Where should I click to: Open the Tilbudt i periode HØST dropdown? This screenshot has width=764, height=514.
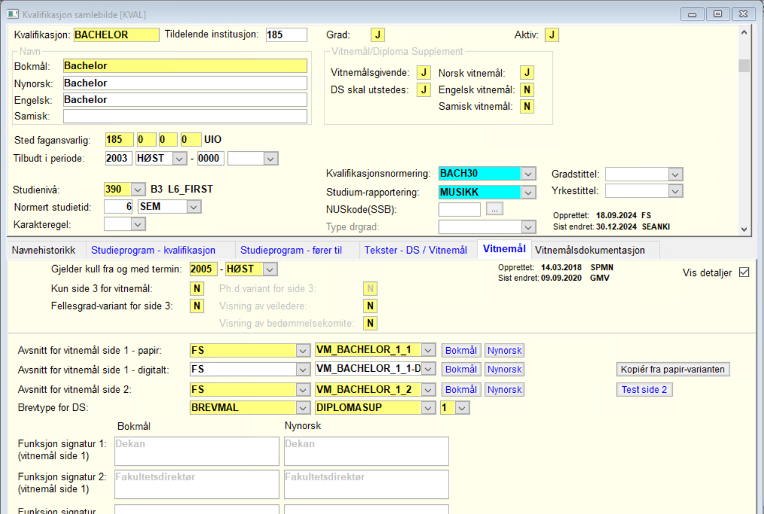pos(179,158)
